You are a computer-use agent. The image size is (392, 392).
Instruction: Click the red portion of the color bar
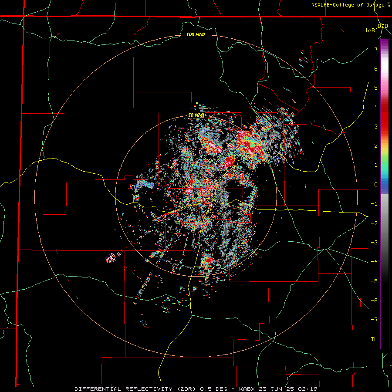[385, 118]
